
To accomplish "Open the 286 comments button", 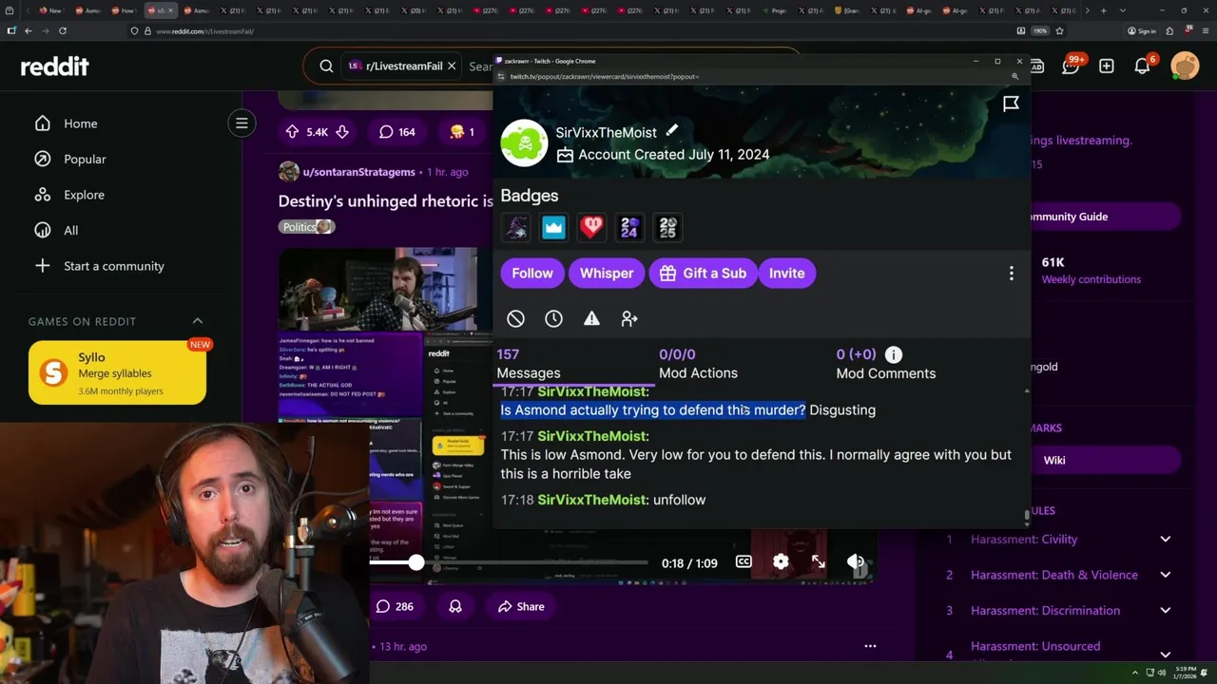I will coord(395,606).
